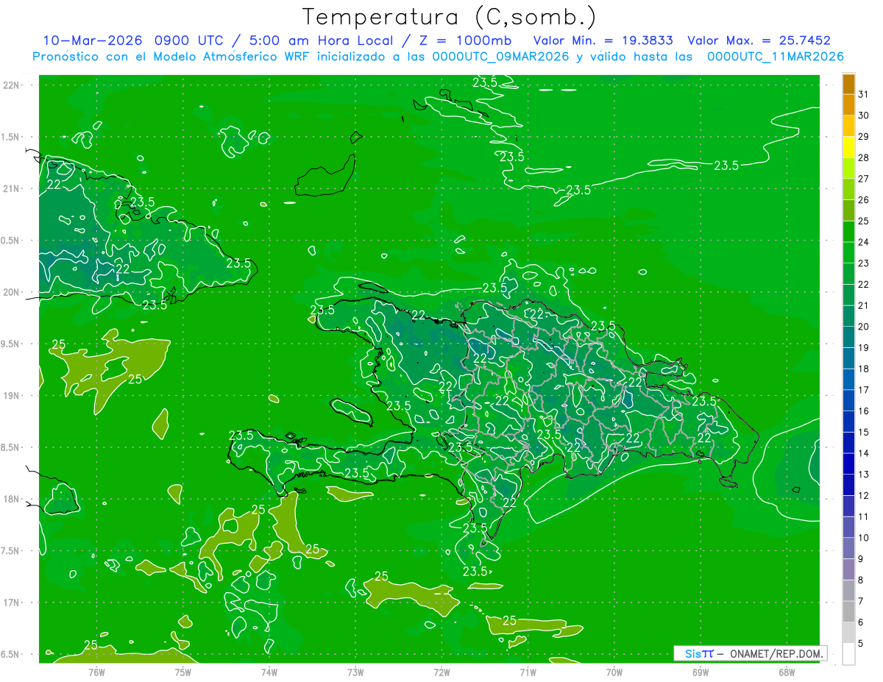Screen dimensions: 883x682
Task: Click the dark blue legend swatch between 13 and 14
Action: (848, 463)
